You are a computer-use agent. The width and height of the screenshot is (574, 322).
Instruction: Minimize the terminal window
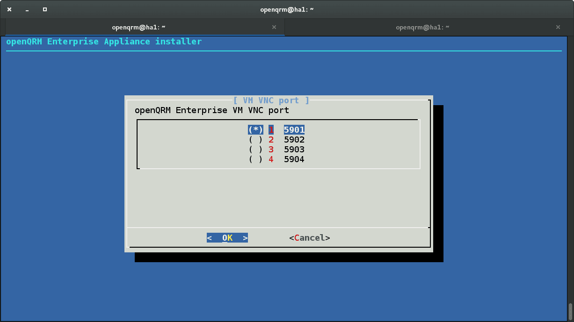[x=27, y=9]
